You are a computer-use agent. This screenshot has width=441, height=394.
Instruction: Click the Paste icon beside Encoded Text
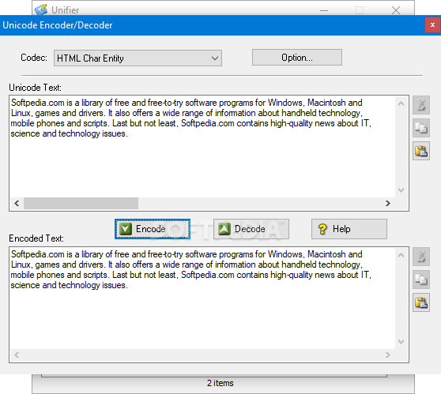coord(421,302)
